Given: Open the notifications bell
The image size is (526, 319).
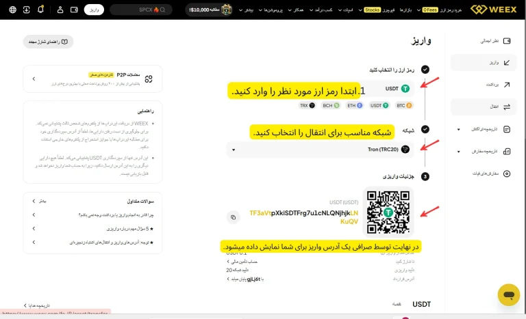Looking at the screenshot, I should point(40,10).
